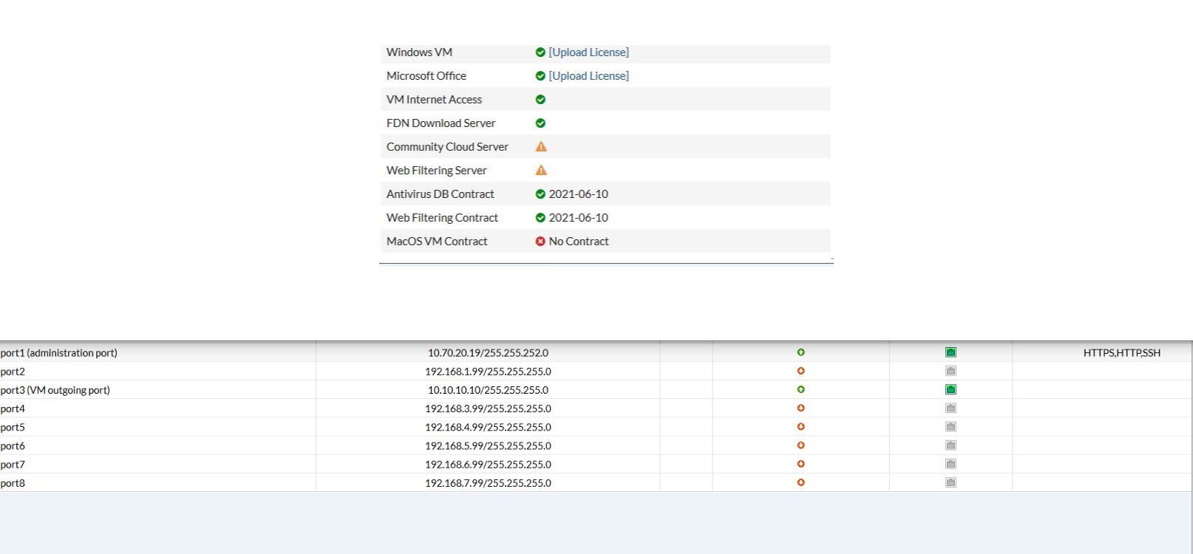
Task: Click the Microsoft Office label
Action: tap(426, 76)
